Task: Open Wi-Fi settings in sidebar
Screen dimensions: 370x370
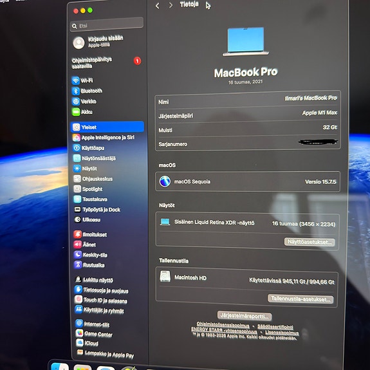Action: tap(82, 80)
